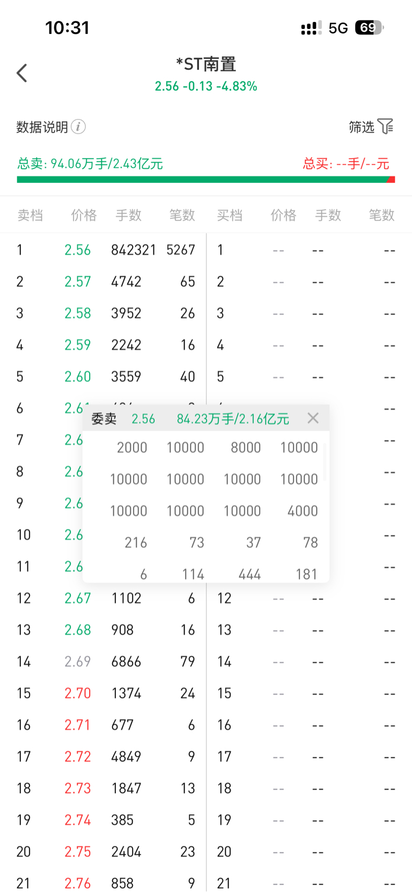Select sell volume 2404
Image resolution: width=412 pixels, height=892 pixels.
coord(126,851)
